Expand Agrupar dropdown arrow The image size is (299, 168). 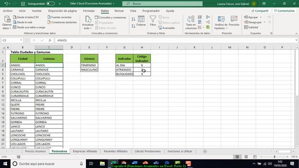[261, 17]
